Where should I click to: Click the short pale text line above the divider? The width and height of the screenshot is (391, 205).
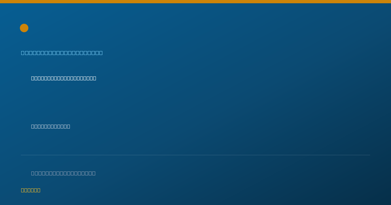[x=51, y=126]
